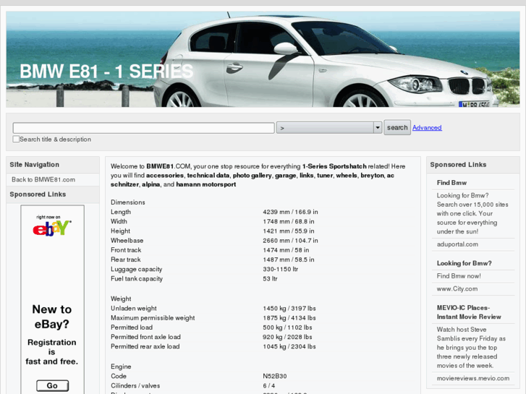This screenshot has height=394, width=526.
Task: Select the Permitted load value 500 kg / 1102 lbs
Action: coord(287,327)
